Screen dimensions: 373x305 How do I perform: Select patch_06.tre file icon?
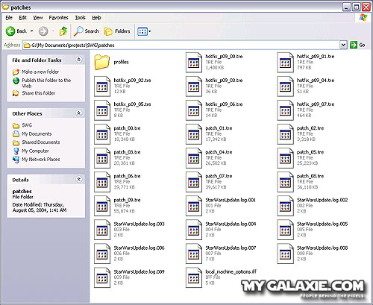pyautogui.click(x=102, y=182)
